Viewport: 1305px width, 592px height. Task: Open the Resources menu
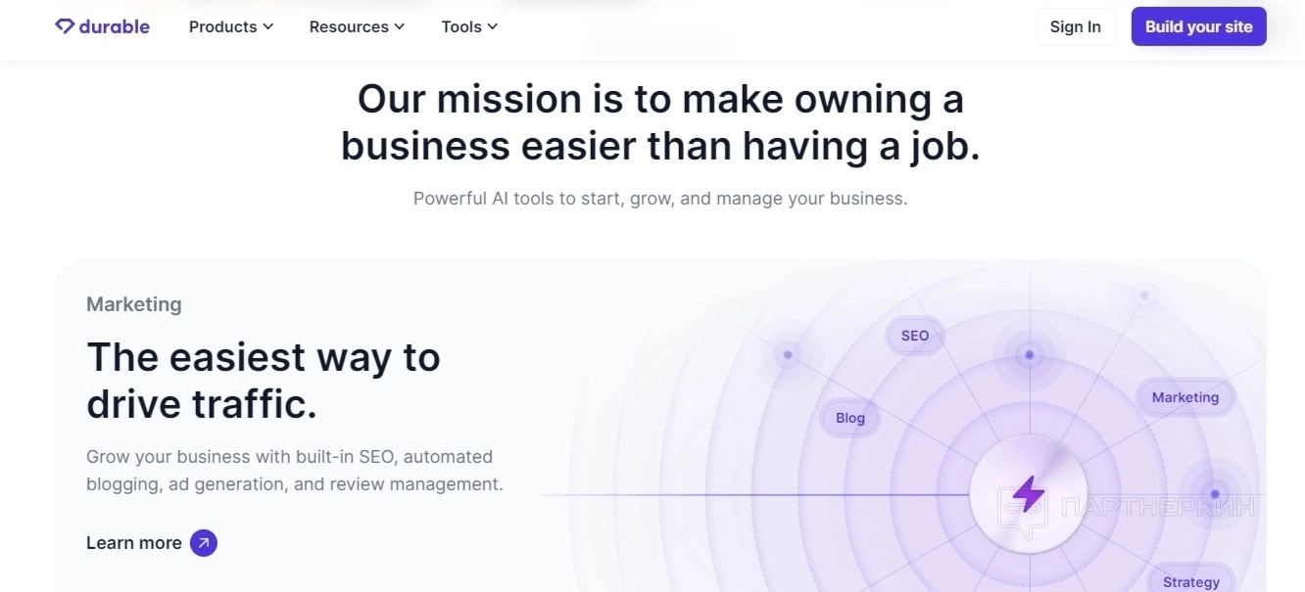click(x=349, y=27)
